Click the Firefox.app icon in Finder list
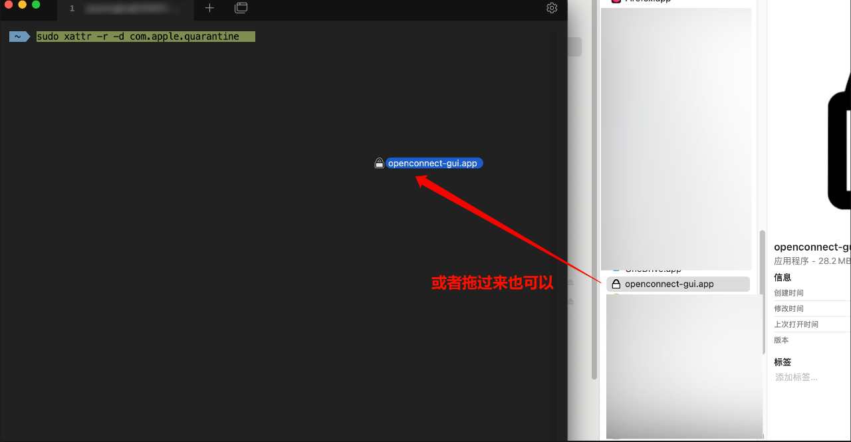Viewport: 851px width, 442px height. point(616,1)
